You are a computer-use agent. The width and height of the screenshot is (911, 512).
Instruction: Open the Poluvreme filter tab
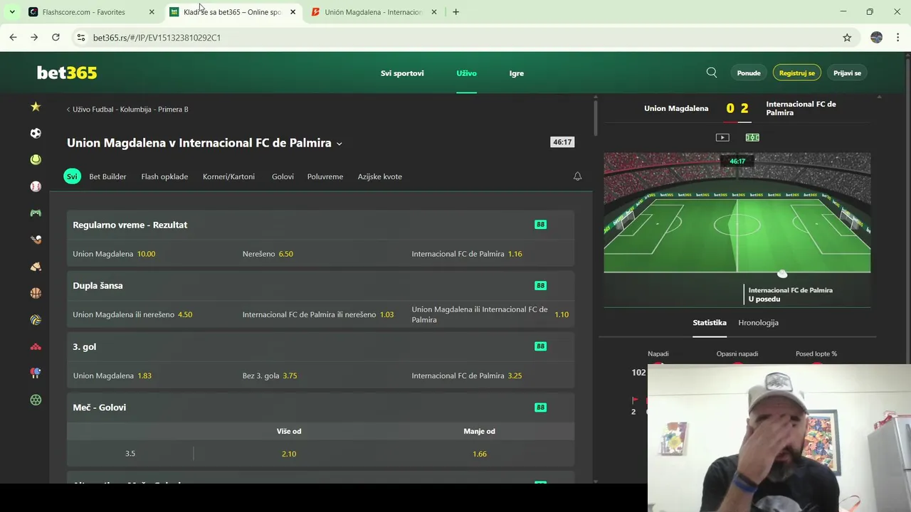pos(325,176)
